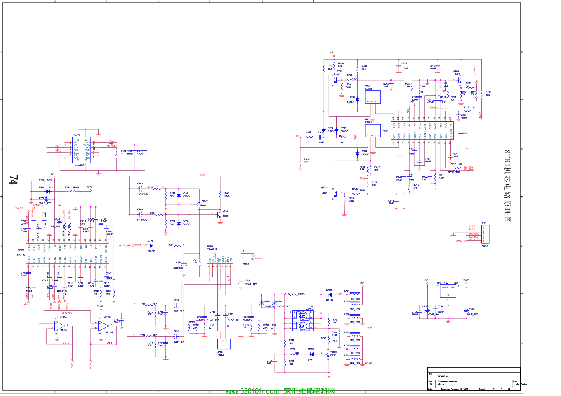
Task: Select the Q705 transistor label
Action: (x=333, y=355)
